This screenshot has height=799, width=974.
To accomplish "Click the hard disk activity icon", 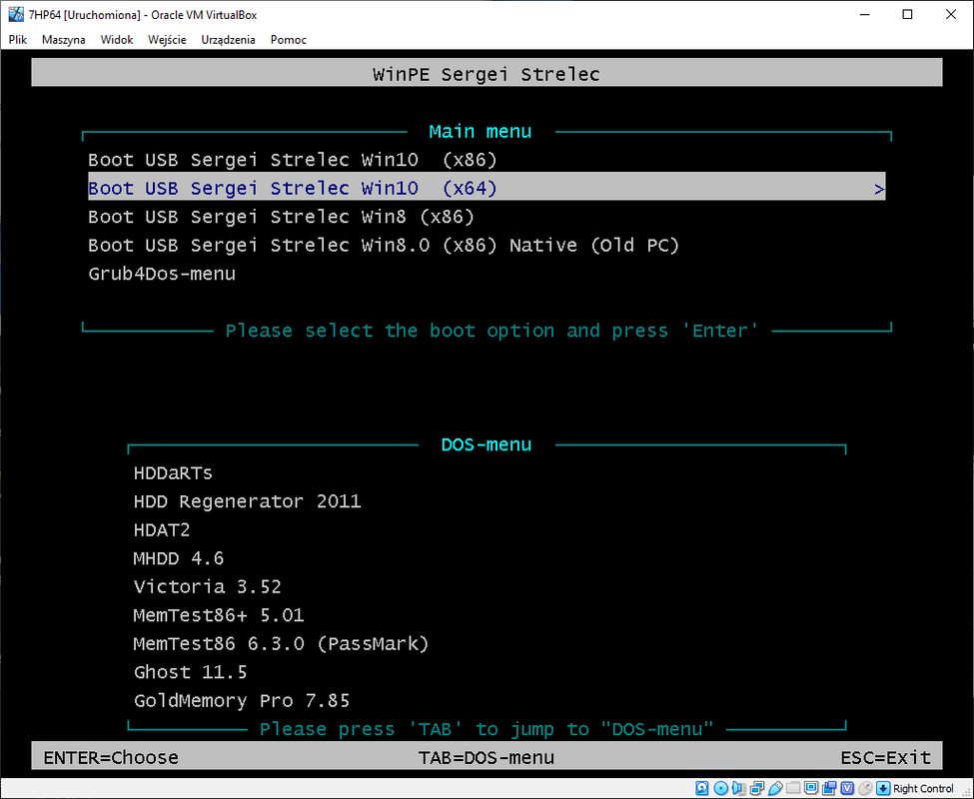I will [702, 788].
